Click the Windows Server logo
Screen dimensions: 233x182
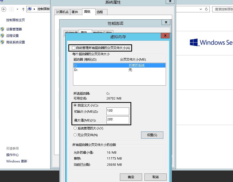pos(211,43)
